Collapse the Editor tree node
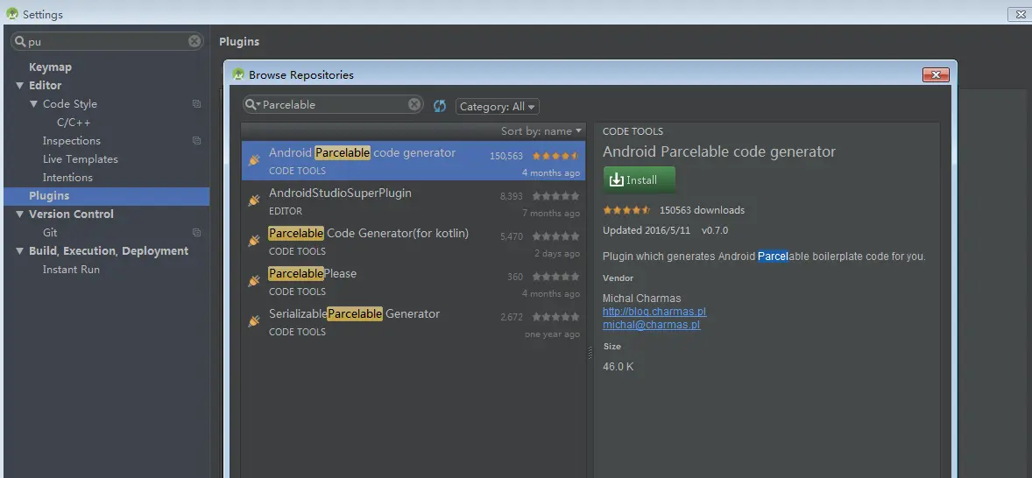This screenshot has width=1032, height=478. 20,86
